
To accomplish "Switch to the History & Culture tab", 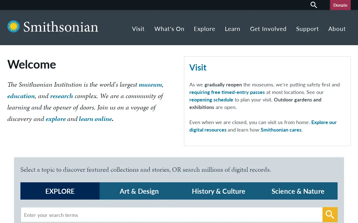I will tap(218, 191).
